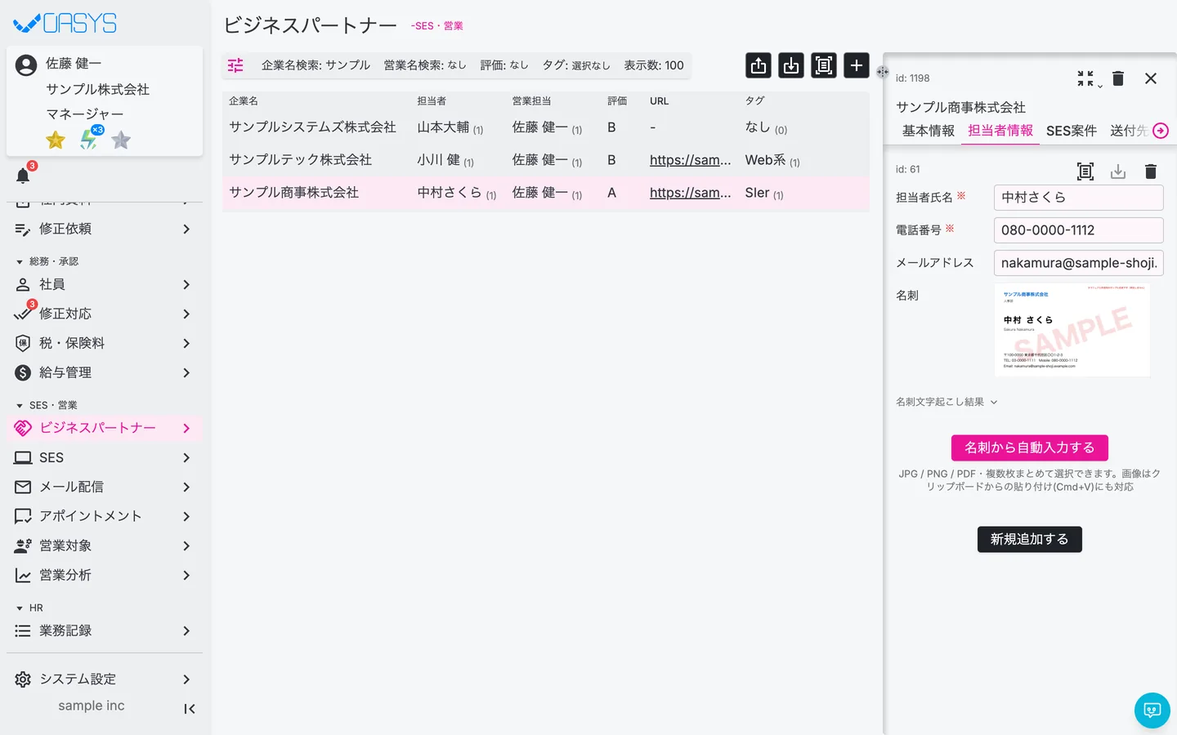Viewport: 1177px width, 735px height.
Task: Collapse the HR section
Action: [x=29, y=608]
